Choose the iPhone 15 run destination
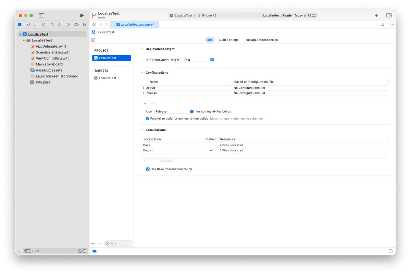 pos(207,15)
